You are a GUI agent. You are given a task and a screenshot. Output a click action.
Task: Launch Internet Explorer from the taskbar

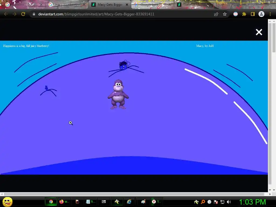129,202
